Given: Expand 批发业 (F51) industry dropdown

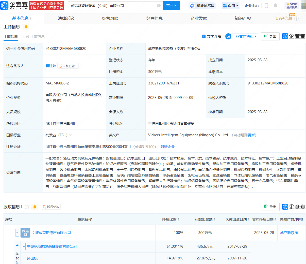Looking at the screenshot, I should 71,135.
